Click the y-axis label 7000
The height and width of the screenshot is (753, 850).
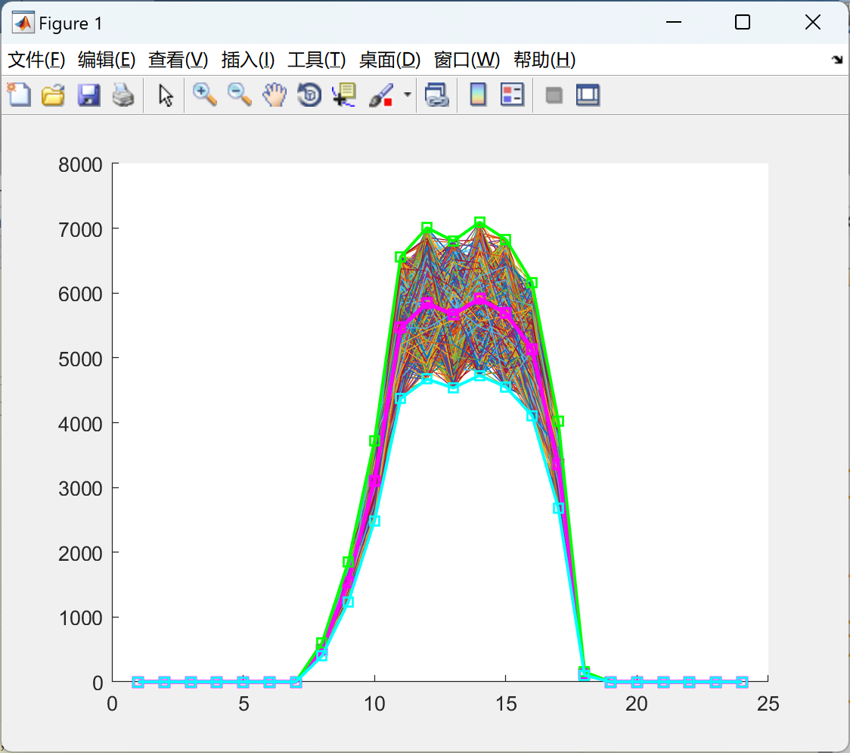click(x=80, y=229)
